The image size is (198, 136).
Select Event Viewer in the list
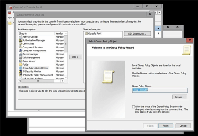tap(29, 61)
